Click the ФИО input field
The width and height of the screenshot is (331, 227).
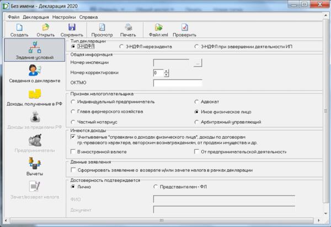224,199
